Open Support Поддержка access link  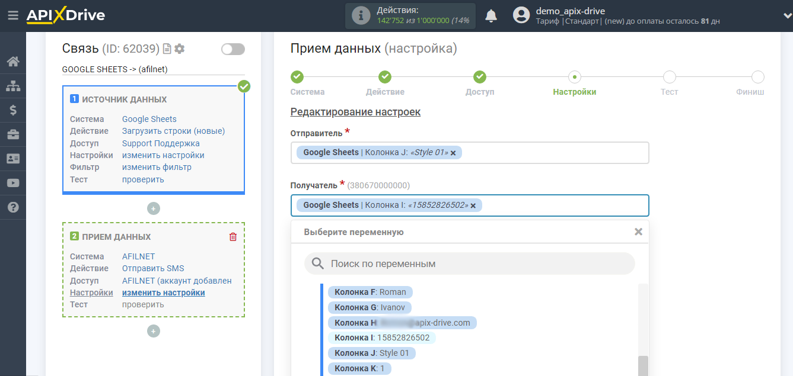[x=161, y=143]
